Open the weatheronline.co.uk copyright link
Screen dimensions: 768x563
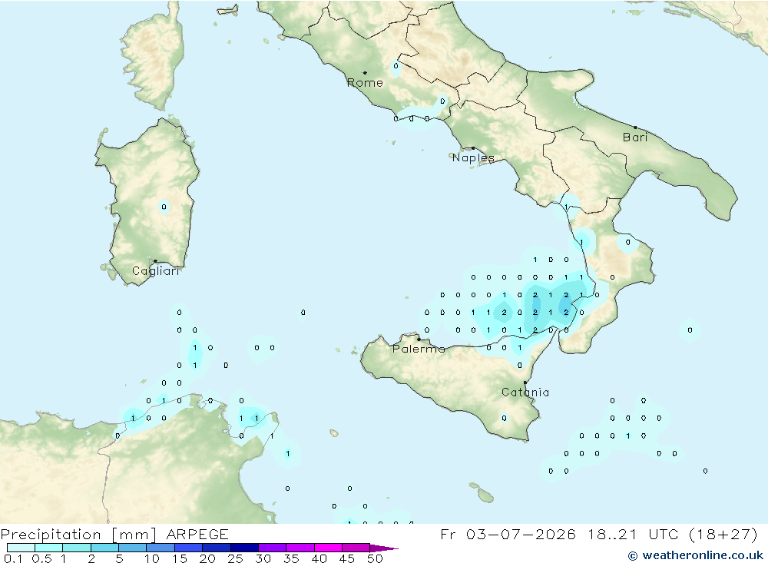(x=696, y=555)
